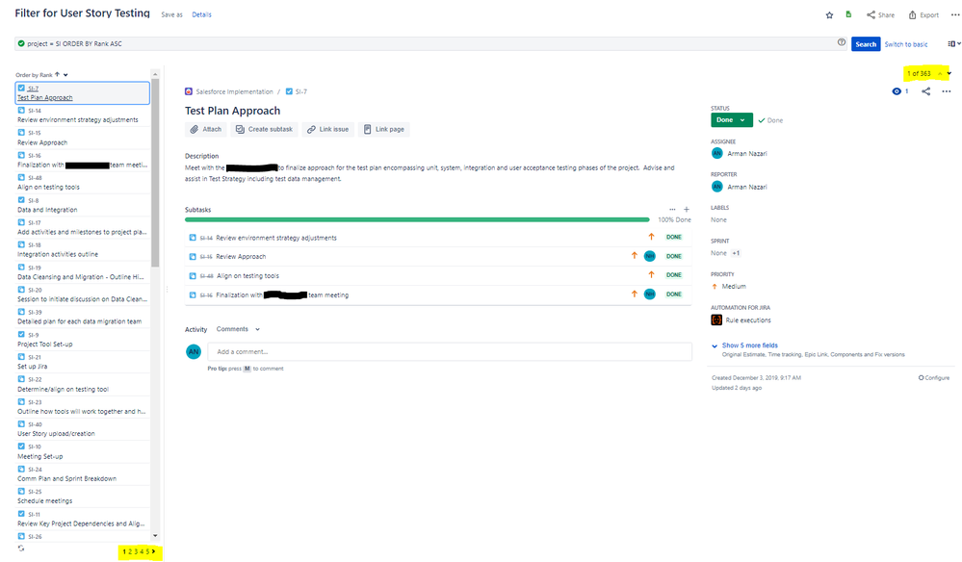Click the priority arrow on Align on testing tools subtask
This screenshot has width=962, height=562.
[652, 274]
